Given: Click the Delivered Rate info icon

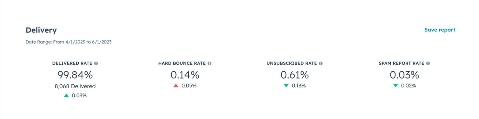Looking at the screenshot, I should pyautogui.click(x=96, y=63).
